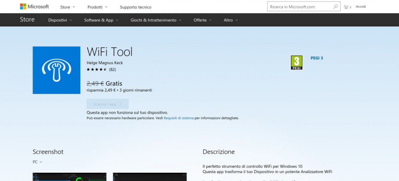The width and height of the screenshot is (399, 181).
Task: Click 'Questa app non funziona sul tuo dispositivo' text
Action: 127,113
